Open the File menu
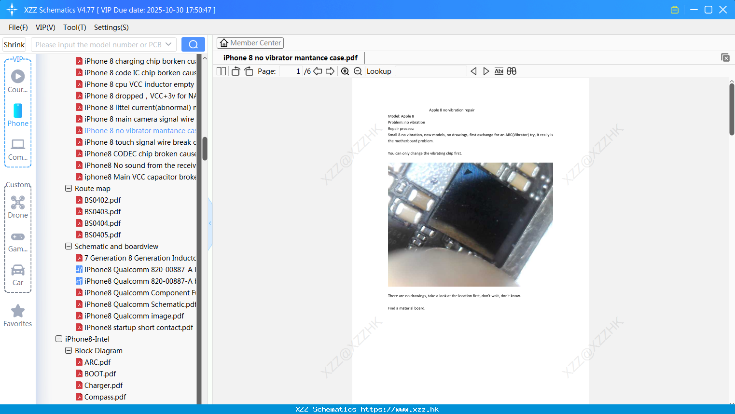This screenshot has height=414, width=735. 18,28
